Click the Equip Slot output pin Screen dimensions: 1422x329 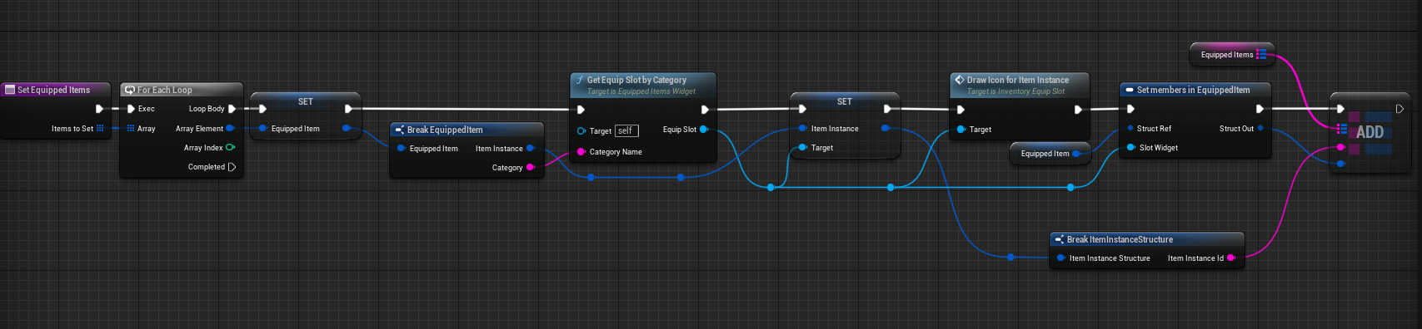pyautogui.click(x=704, y=129)
